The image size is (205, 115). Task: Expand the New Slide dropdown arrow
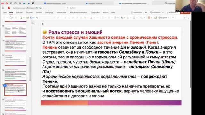tap(24, 18)
